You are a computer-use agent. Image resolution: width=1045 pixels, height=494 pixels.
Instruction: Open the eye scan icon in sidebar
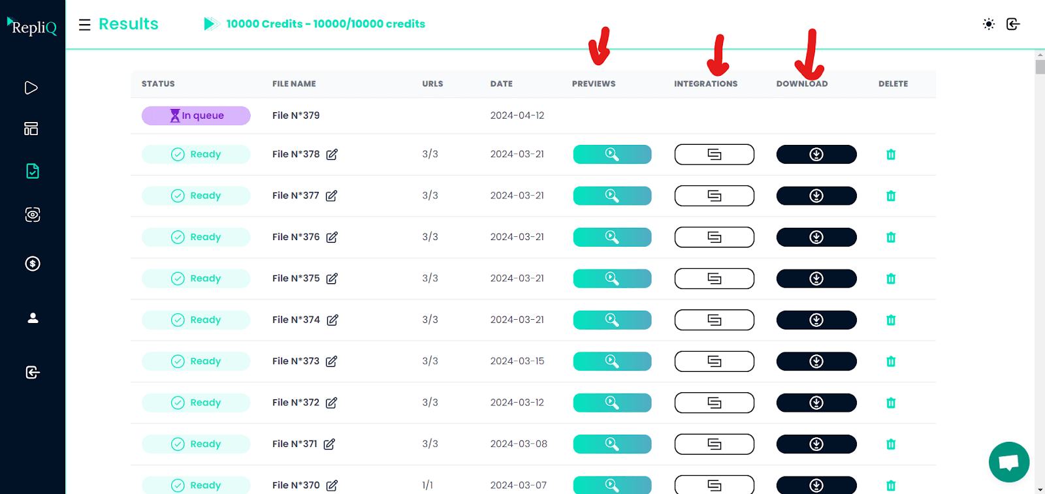(33, 215)
